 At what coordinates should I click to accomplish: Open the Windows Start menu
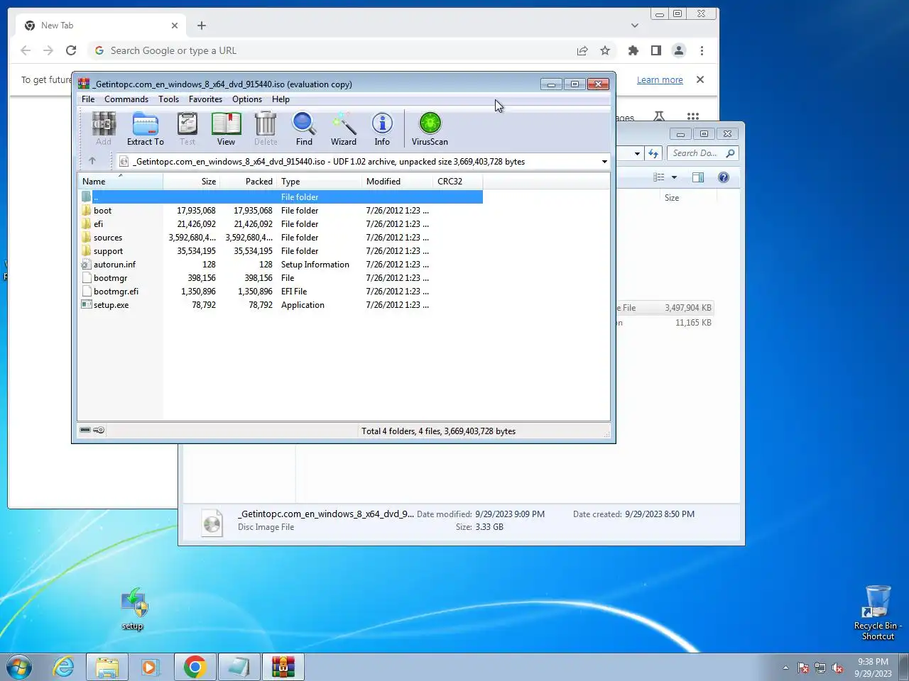click(x=19, y=667)
